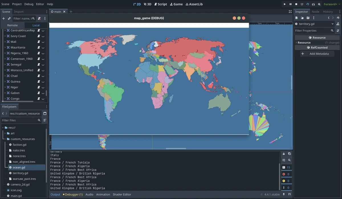
Task: Click the Add Metadata button
Action: coord(317,54)
